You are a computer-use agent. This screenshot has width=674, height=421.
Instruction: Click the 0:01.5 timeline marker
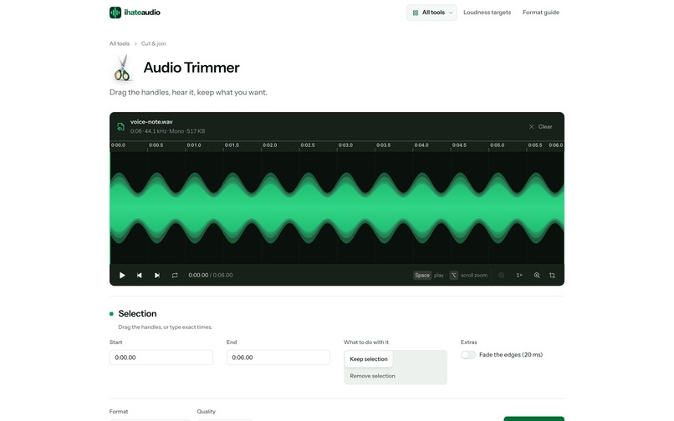pos(232,145)
